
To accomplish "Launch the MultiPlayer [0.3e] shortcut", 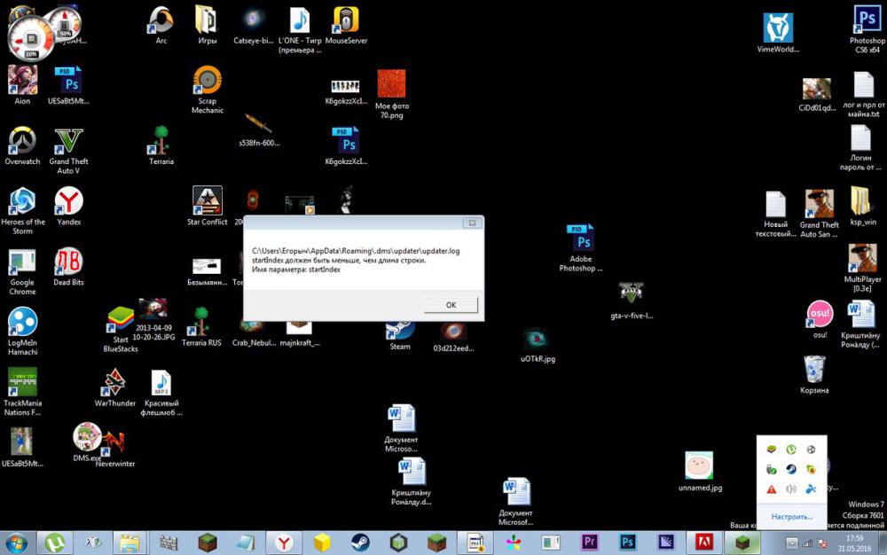I will click(862, 269).
